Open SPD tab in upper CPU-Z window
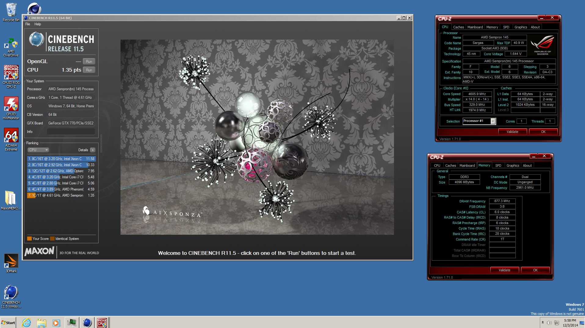The width and height of the screenshot is (585, 328). [x=506, y=27]
